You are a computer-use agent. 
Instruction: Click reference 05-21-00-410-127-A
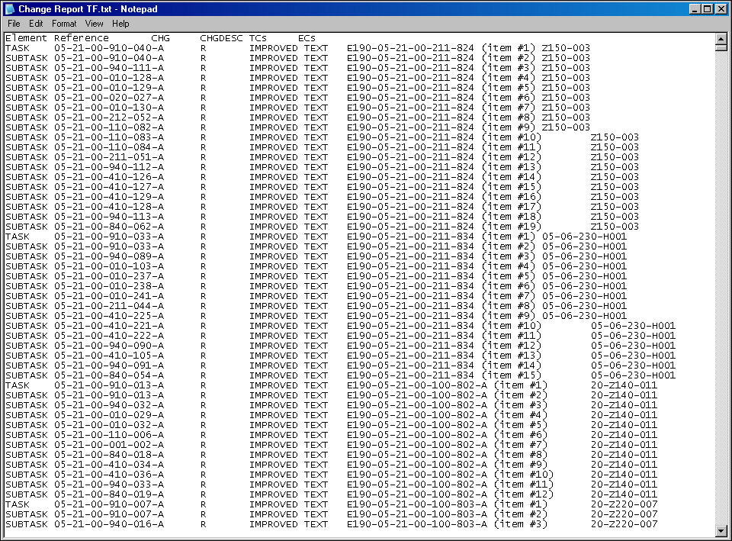[x=109, y=188]
